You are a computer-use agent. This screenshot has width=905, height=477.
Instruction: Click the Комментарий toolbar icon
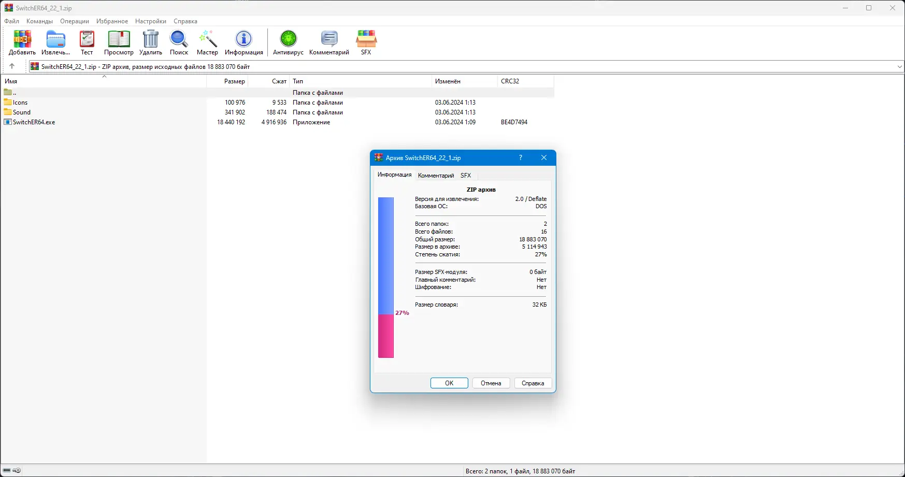coord(329,39)
